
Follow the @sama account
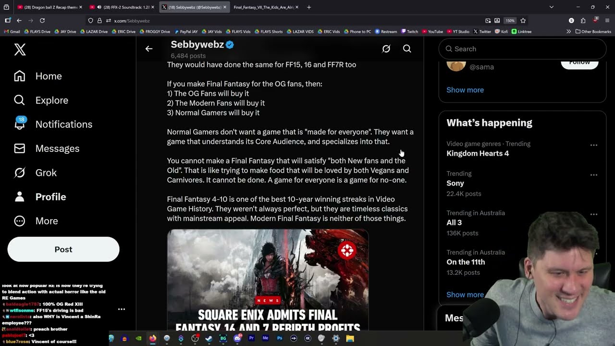[x=579, y=63]
